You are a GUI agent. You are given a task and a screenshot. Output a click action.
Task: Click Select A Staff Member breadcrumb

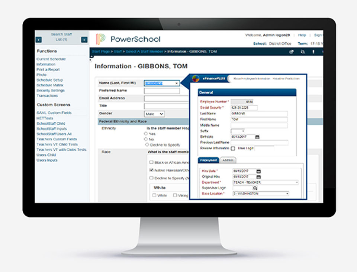pos(144,52)
